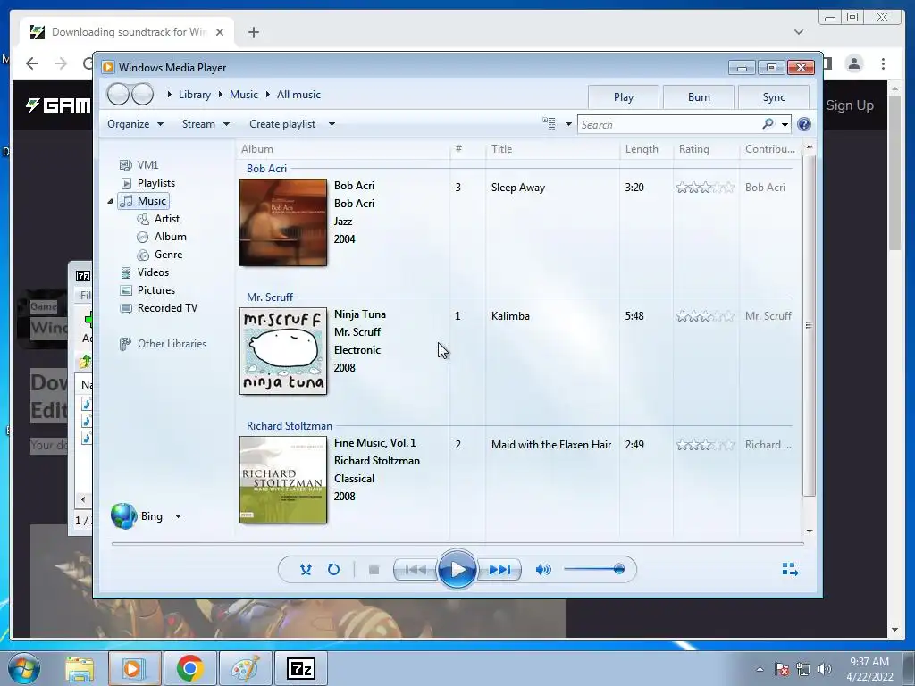Select the Kalimba track
915x686 pixels.
click(510, 316)
